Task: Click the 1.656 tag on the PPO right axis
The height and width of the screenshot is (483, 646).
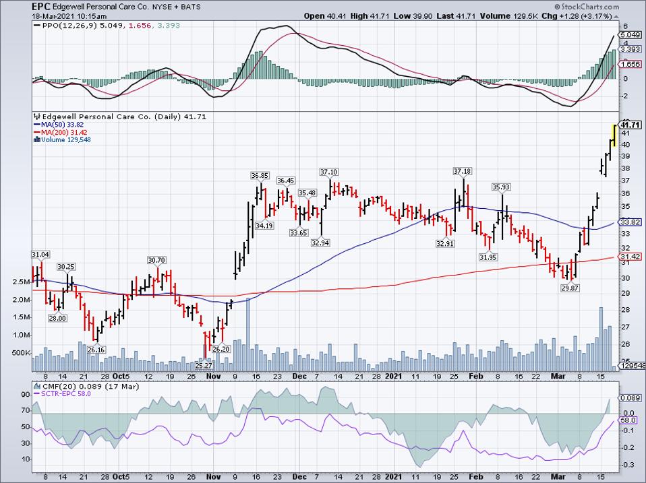Action: (x=630, y=64)
